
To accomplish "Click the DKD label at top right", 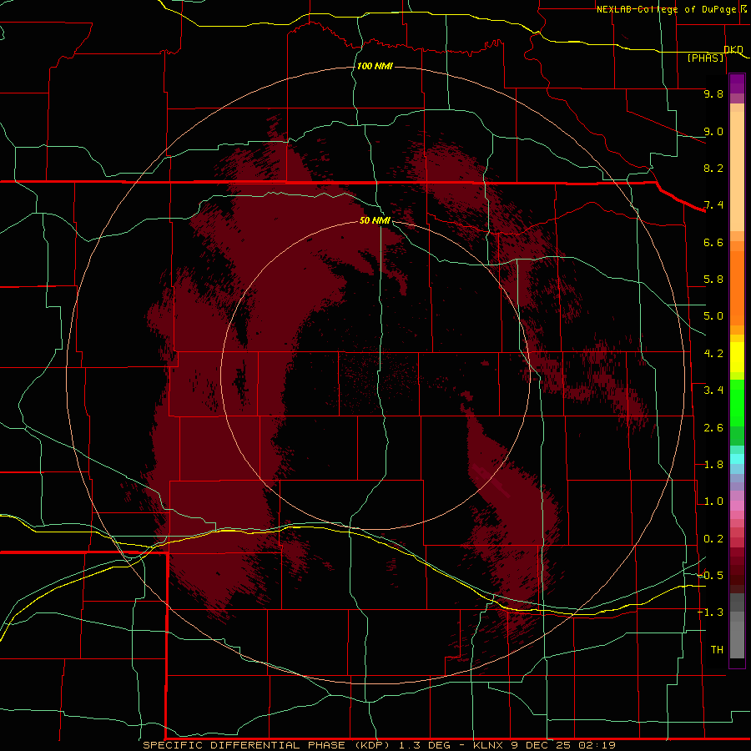I will click(x=733, y=49).
